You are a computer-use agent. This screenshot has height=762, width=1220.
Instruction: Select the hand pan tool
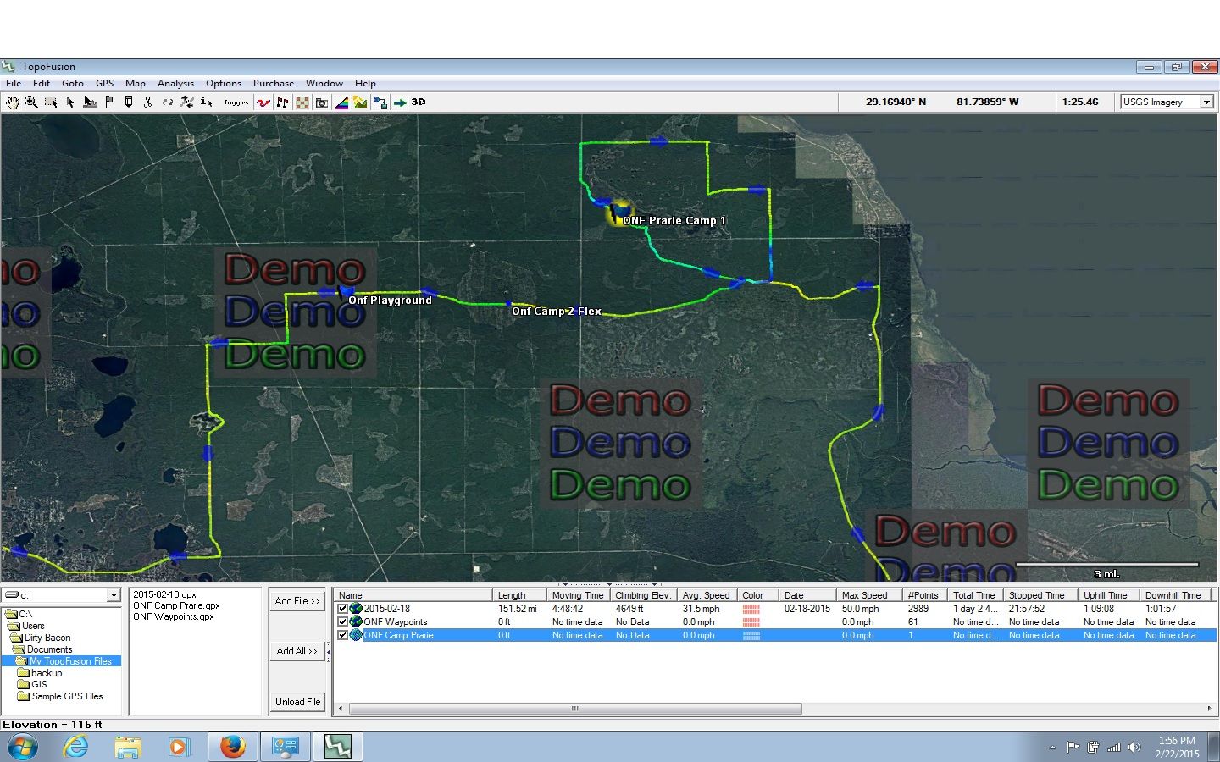click(x=12, y=102)
